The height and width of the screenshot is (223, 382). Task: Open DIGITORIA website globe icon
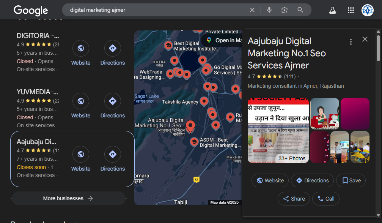pyautogui.click(x=81, y=48)
